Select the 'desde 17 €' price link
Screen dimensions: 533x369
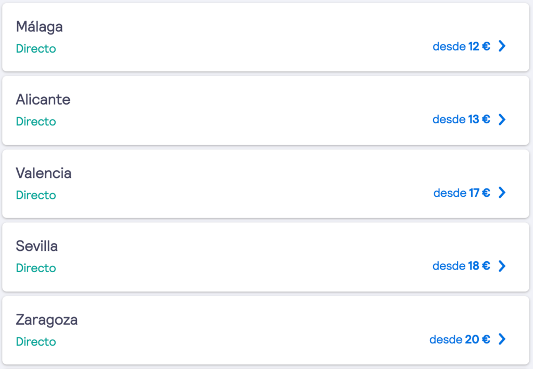462,193
